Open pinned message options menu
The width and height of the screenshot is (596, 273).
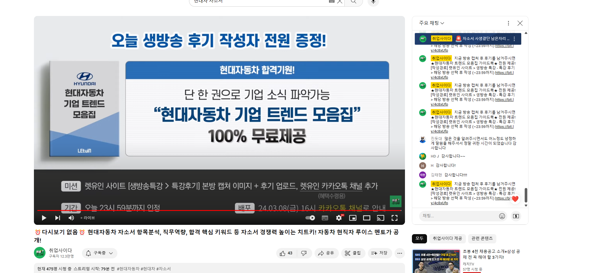[x=514, y=39]
